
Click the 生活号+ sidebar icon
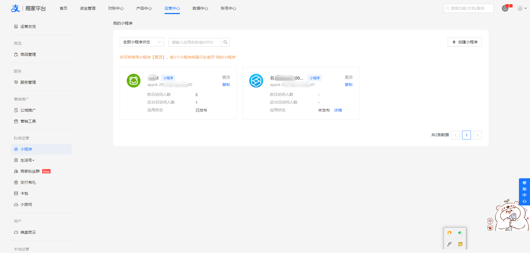(x=16, y=160)
